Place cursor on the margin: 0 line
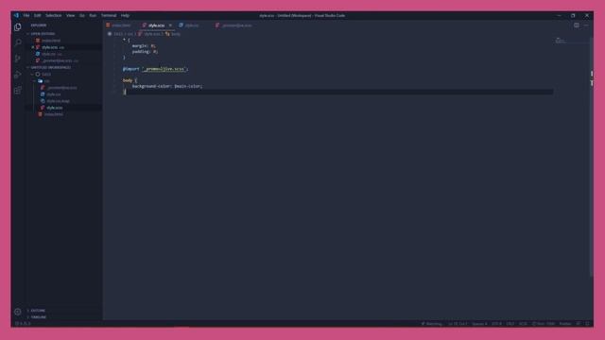The image size is (605, 340). 144,46
